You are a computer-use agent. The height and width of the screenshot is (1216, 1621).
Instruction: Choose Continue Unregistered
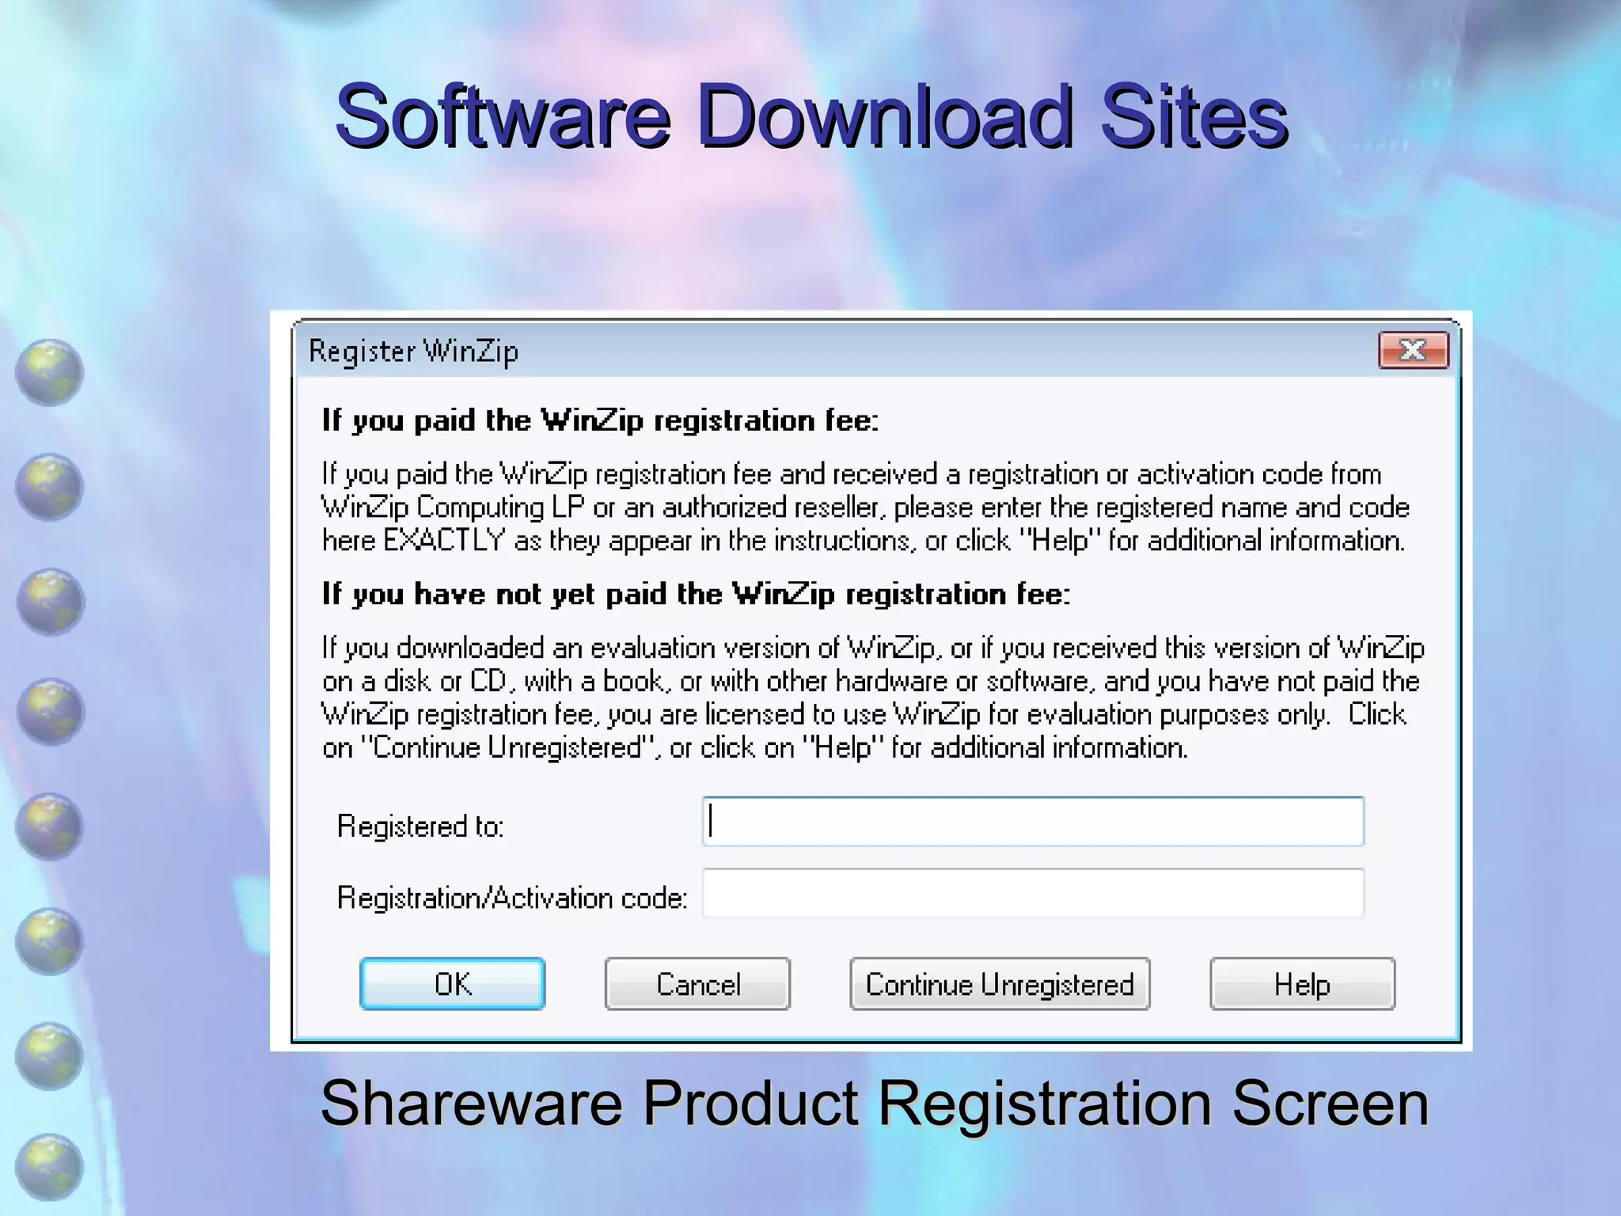(x=1000, y=984)
